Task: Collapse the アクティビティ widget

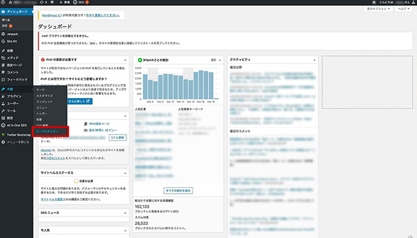Action: coord(314,60)
